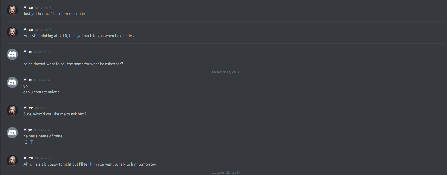This screenshot has height=175, width=447.
Task: Click Alice's avatar beside 'Just got home' message
Action: [x=12, y=10]
